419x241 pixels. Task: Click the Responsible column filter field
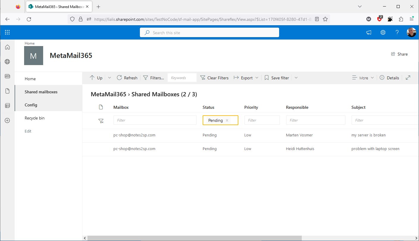316,120
